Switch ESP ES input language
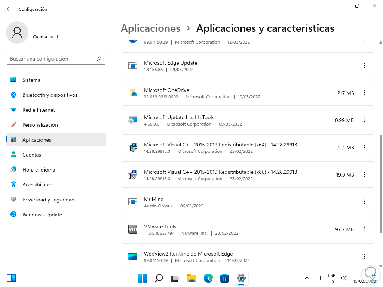The image size is (383, 287). point(332,278)
